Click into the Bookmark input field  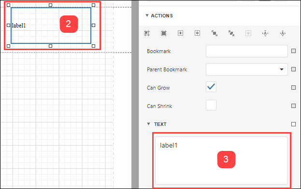(x=247, y=51)
